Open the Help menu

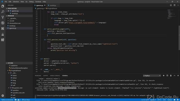coord(44,2)
